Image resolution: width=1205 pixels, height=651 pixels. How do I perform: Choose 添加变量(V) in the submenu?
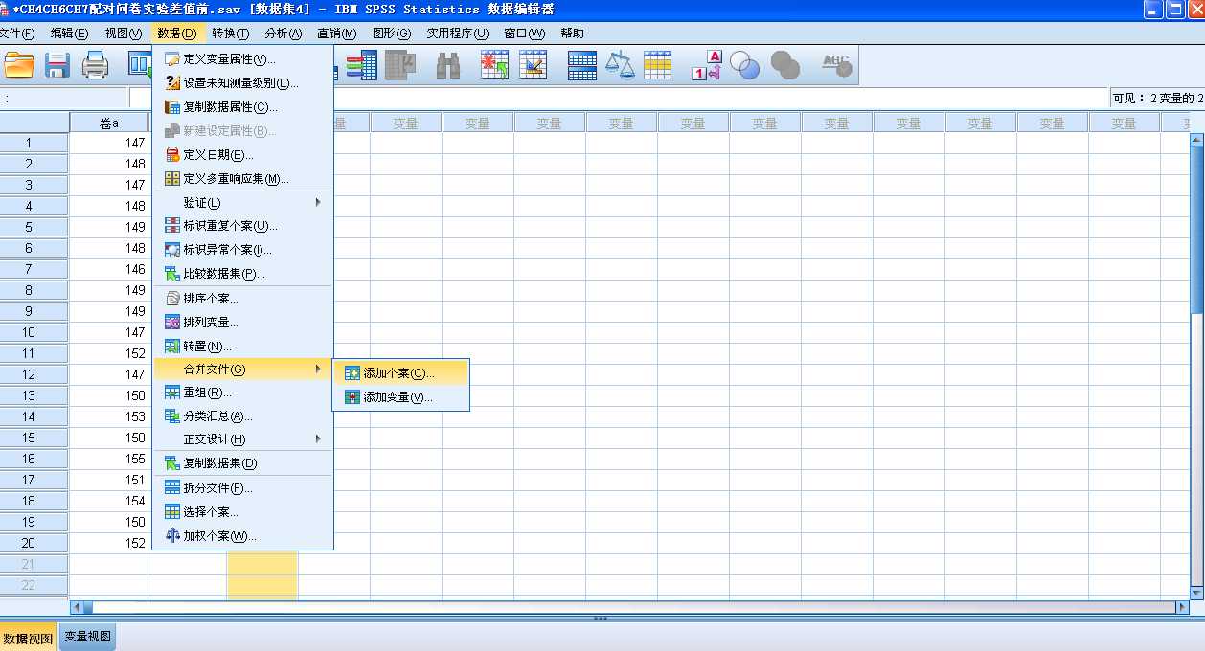tap(400, 397)
